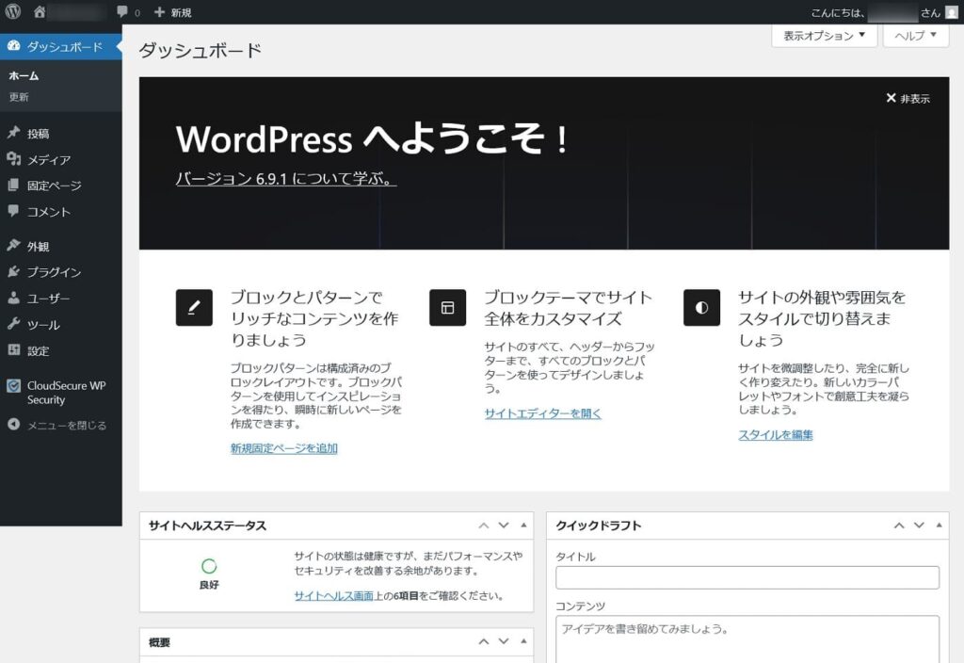Dismiss welcome panel with 非表示

tap(908, 98)
